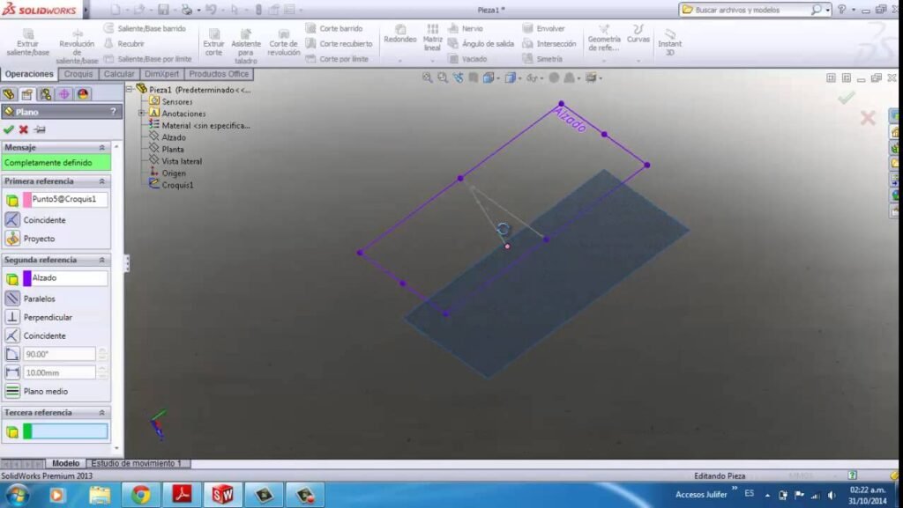Cancel the plane with red X
This screenshot has height=508, width=903.
[24, 129]
